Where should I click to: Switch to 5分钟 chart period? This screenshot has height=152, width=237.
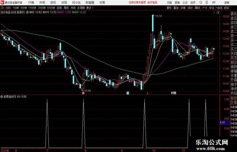point(23,8)
